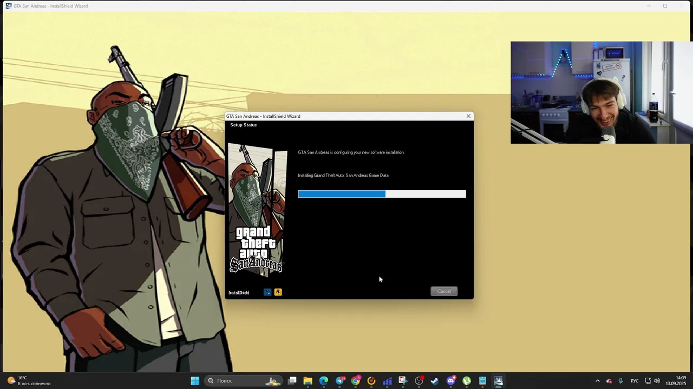The height and width of the screenshot is (389, 693).
Task: Open the Windows Start menu
Action: (195, 381)
